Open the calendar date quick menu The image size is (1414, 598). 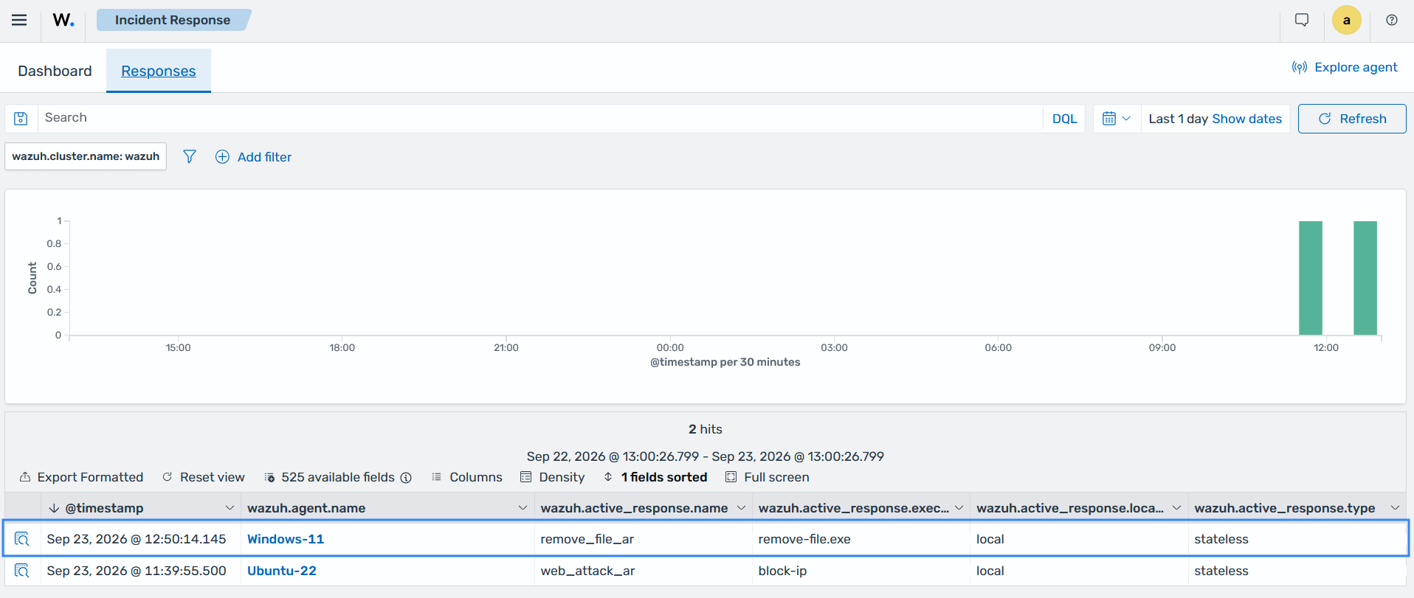pos(1116,119)
